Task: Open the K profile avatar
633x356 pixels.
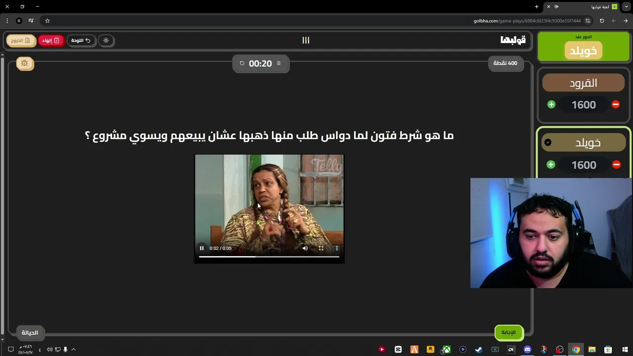Action: coord(19,21)
